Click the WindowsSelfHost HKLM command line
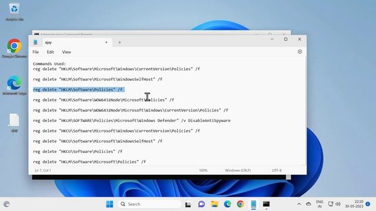The image size is (376, 211). tap(98, 79)
